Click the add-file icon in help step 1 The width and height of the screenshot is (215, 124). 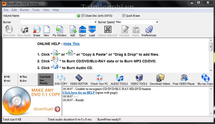coord(56,53)
